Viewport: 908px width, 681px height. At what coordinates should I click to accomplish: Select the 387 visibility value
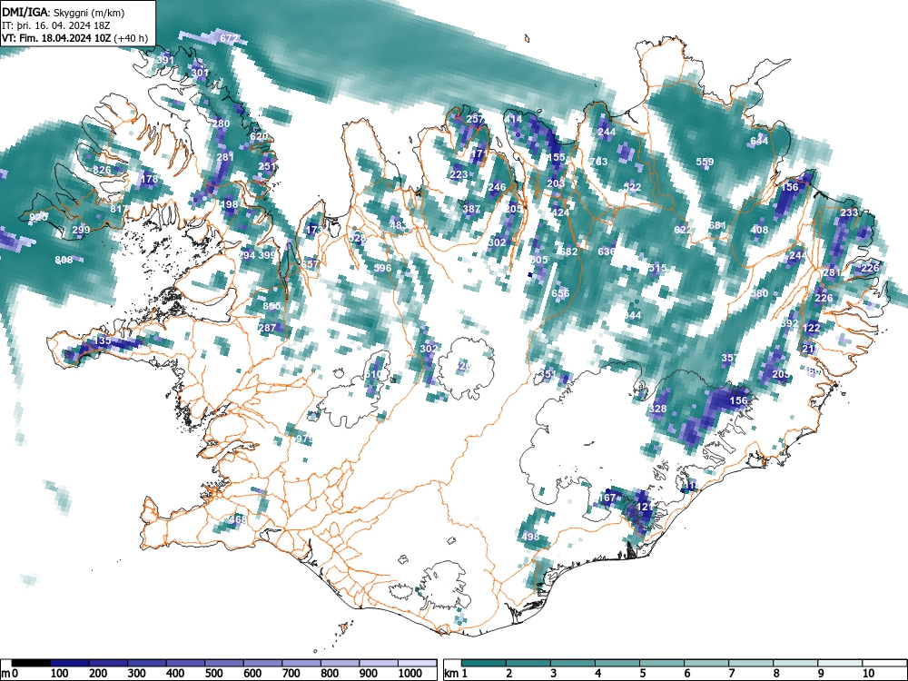click(x=471, y=209)
